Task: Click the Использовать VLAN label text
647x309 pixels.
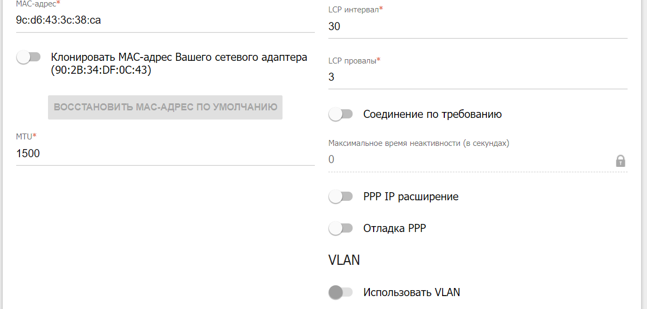Action: click(412, 292)
